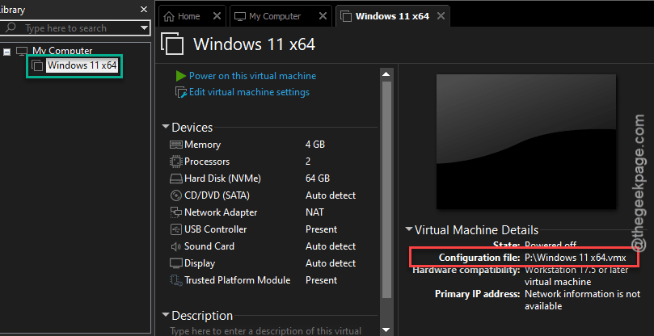Click the description text entry field
The image size is (654, 336).
(x=266, y=331)
